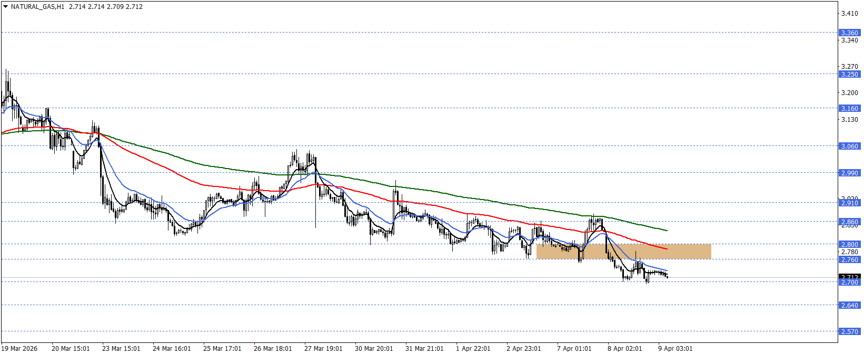The height and width of the screenshot is (355, 864).
Task: Click the 2.800 price level label
Action: coord(849,244)
